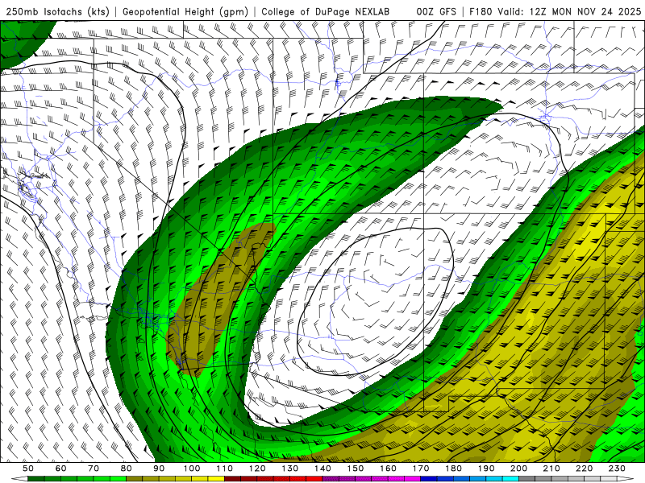This screenshot has width=645, height=483.
Task: Click the legend value '180'
Action: point(453,469)
